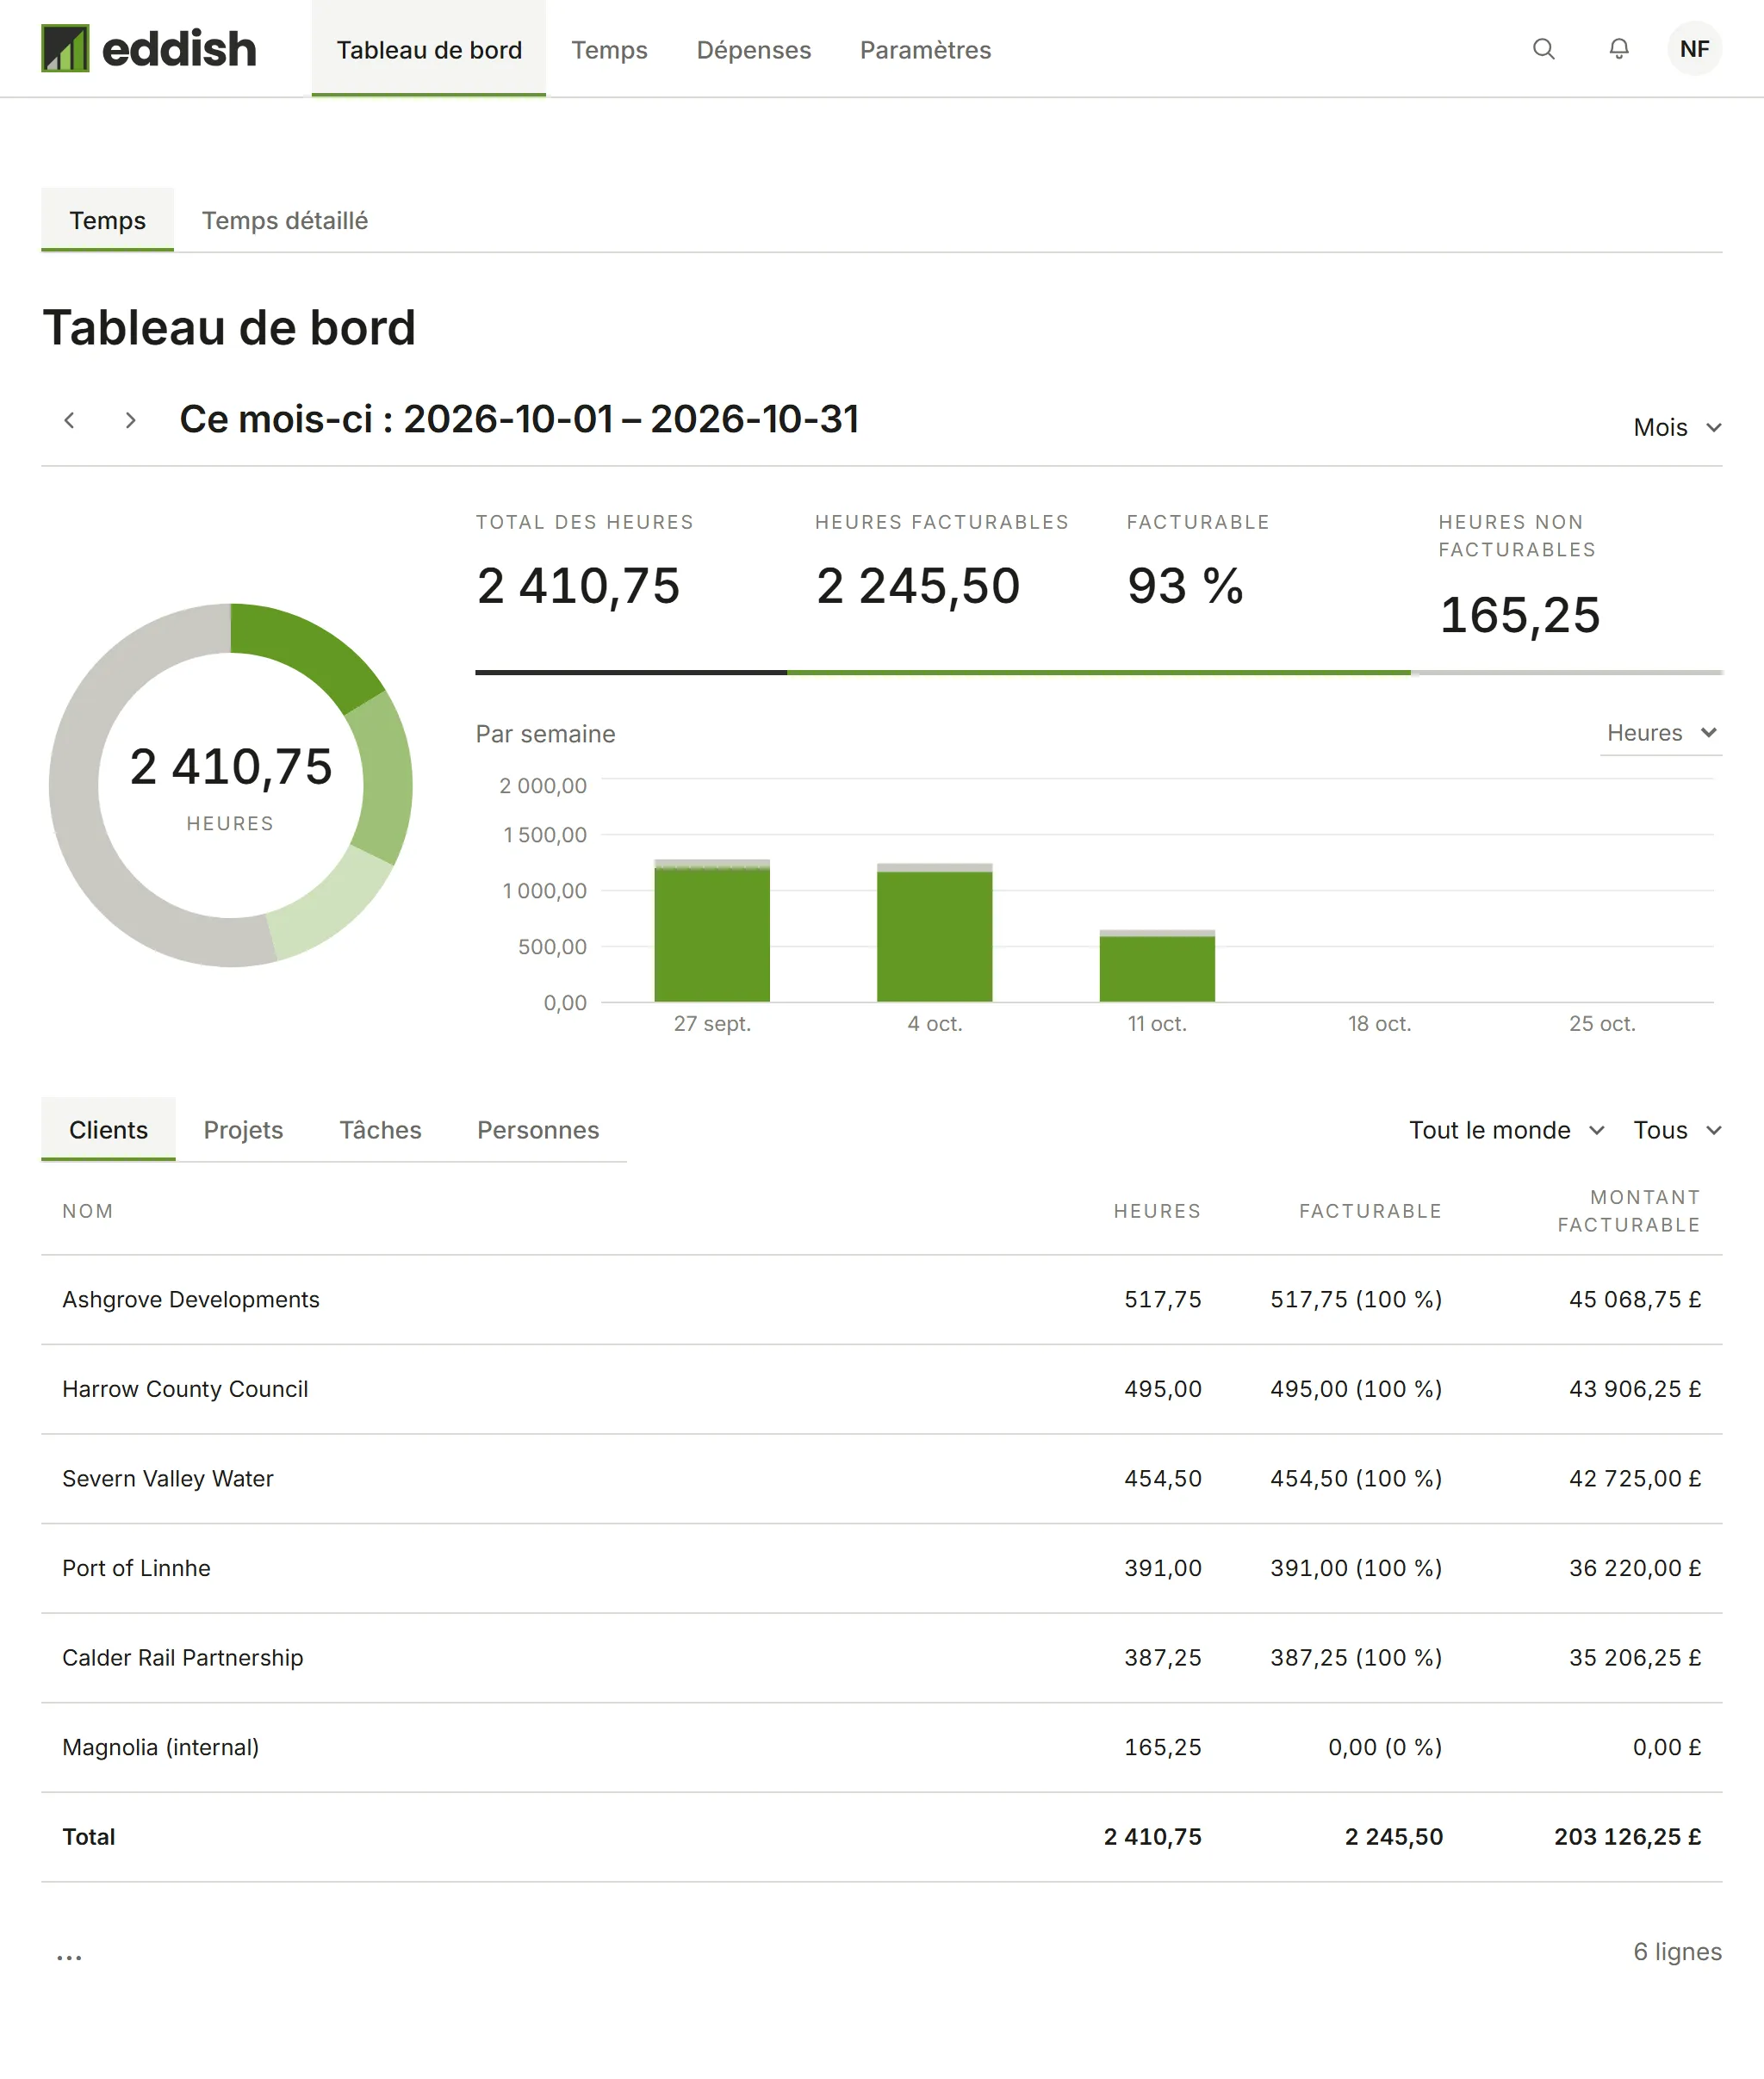This screenshot has width=1764, height=2079.
Task: Go to next month arrow
Action: pyautogui.click(x=130, y=420)
